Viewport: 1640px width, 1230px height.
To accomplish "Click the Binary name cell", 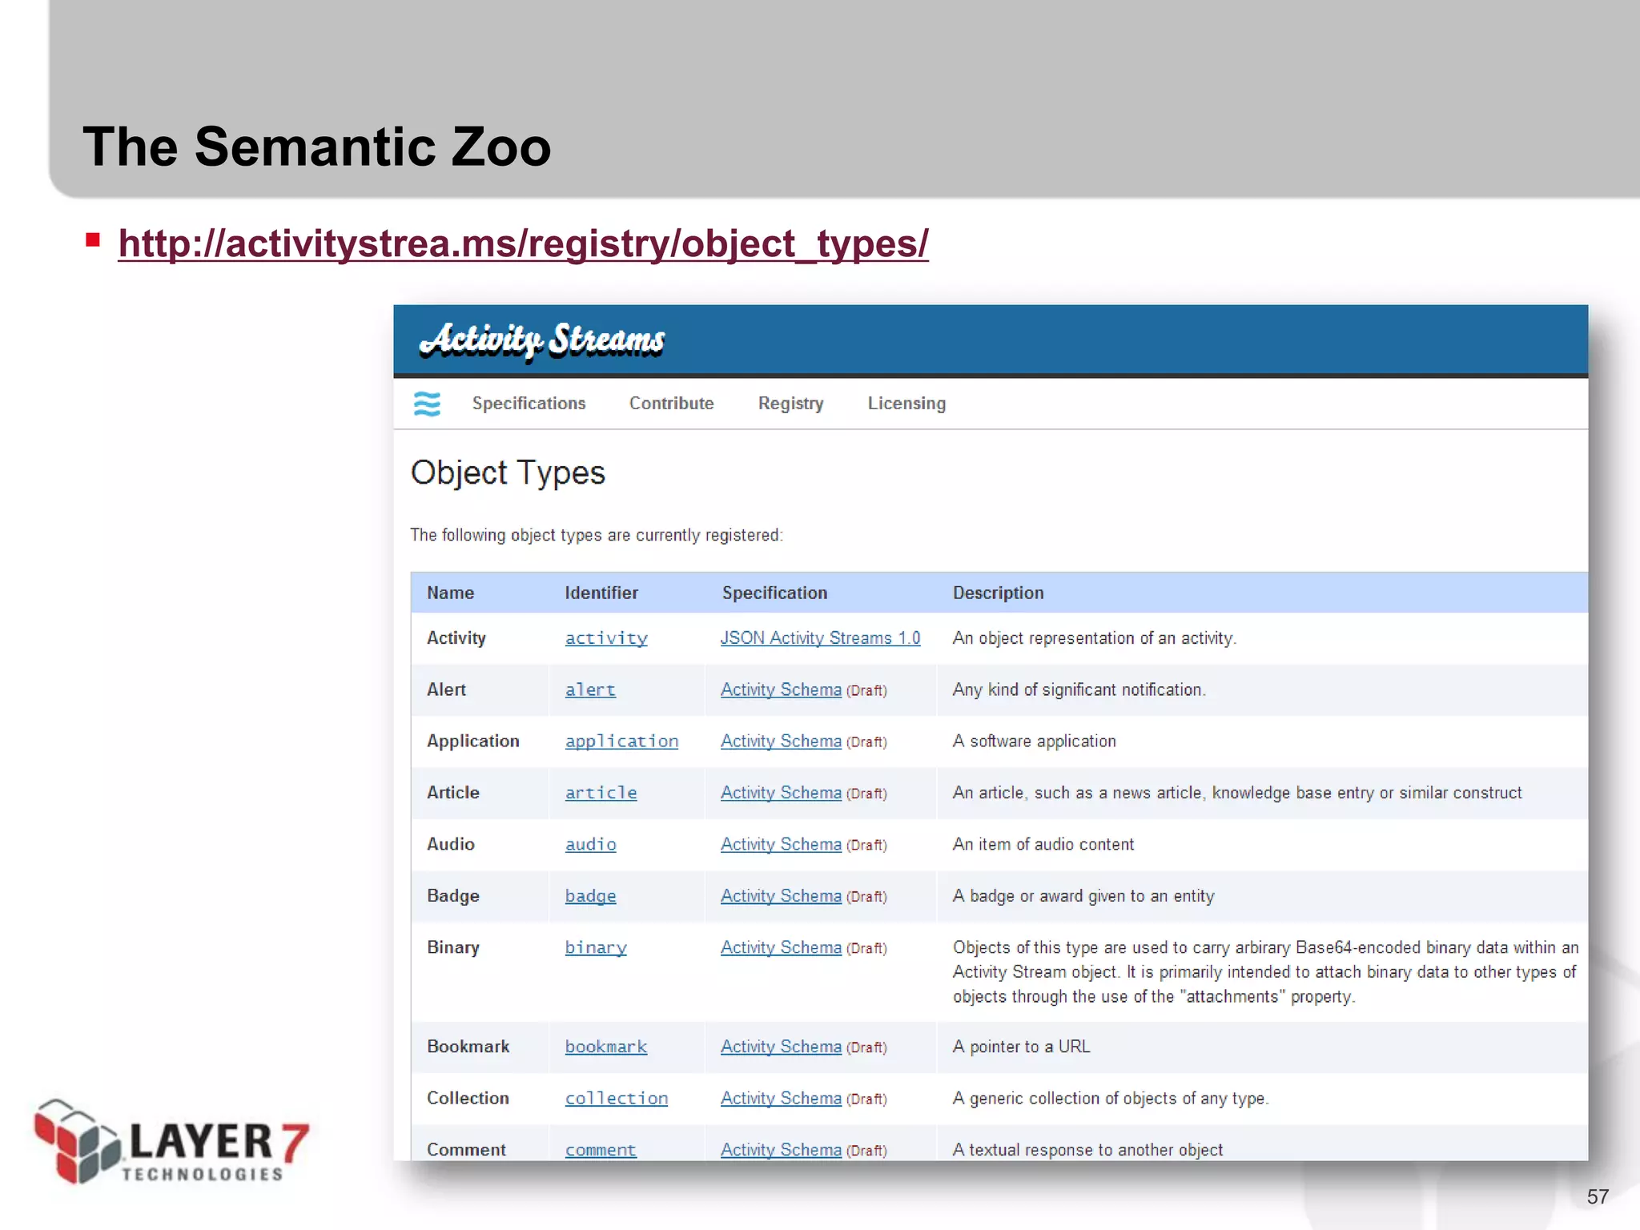I will (x=452, y=947).
